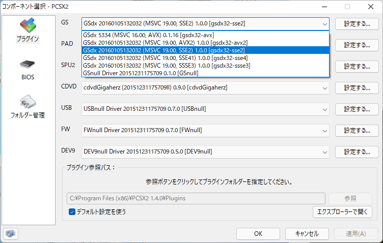The width and height of the screenshot is (383, 243).
Task: Click 設定する button for DEV9 plugin
Action: (x=357, y=152)
